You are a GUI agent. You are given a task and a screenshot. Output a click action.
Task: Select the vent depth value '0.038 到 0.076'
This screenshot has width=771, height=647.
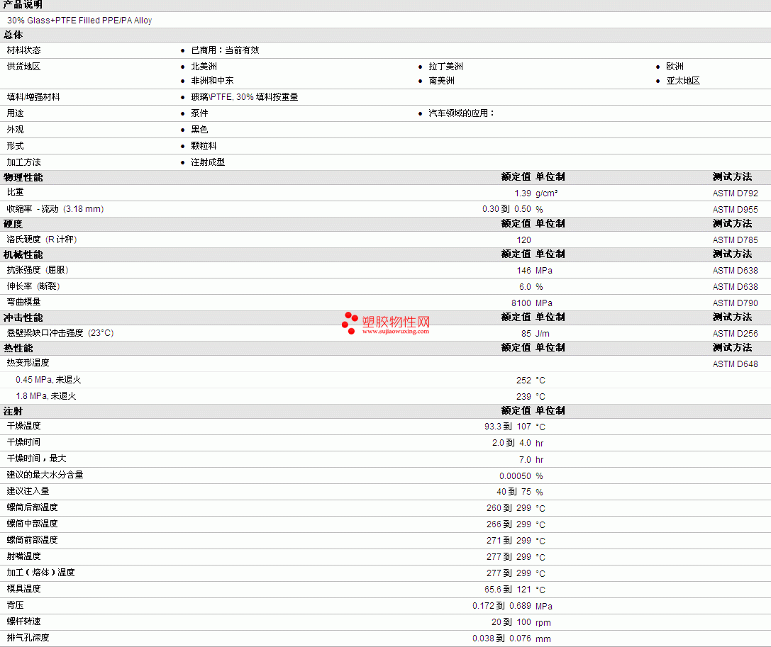pyautogui.click(x=501, y=638)
